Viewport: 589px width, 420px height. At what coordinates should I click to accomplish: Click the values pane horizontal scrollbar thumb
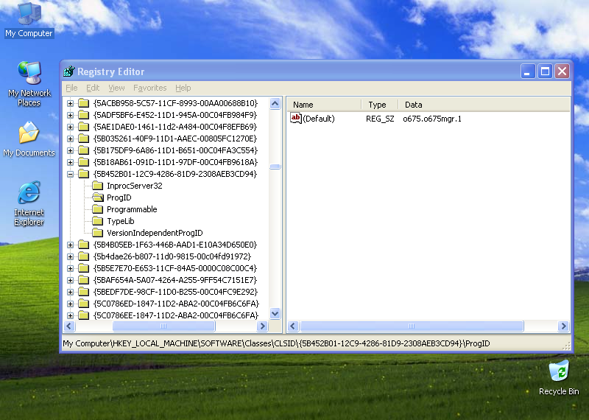pyautogui.click(x=412, y=326)
